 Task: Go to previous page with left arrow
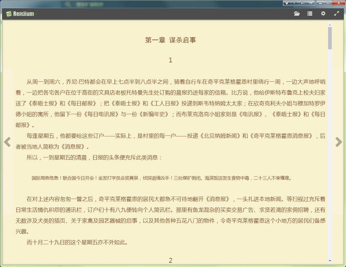tap(7, 142)
